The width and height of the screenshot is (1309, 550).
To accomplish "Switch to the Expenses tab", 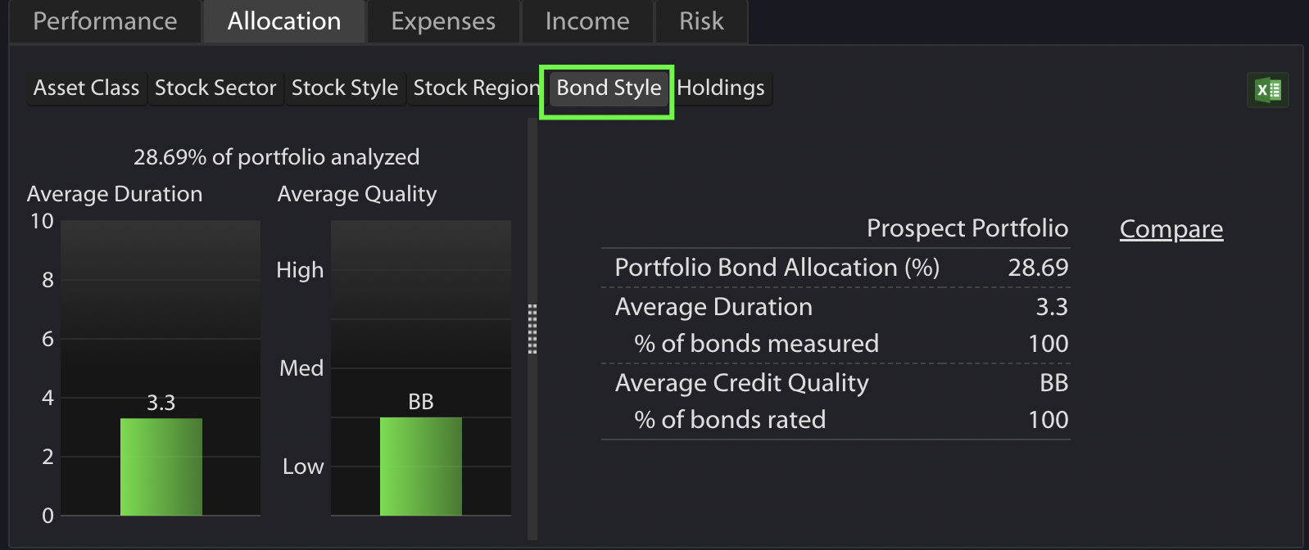I will (443, 21).
